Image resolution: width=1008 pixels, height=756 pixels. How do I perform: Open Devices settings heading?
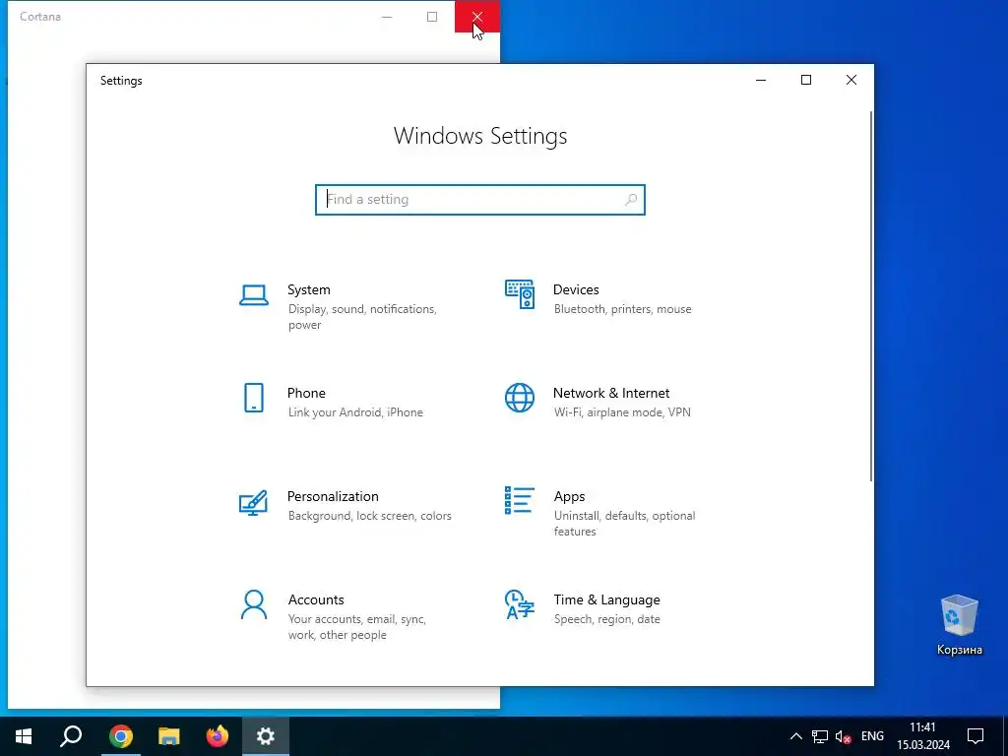point(576,289)
